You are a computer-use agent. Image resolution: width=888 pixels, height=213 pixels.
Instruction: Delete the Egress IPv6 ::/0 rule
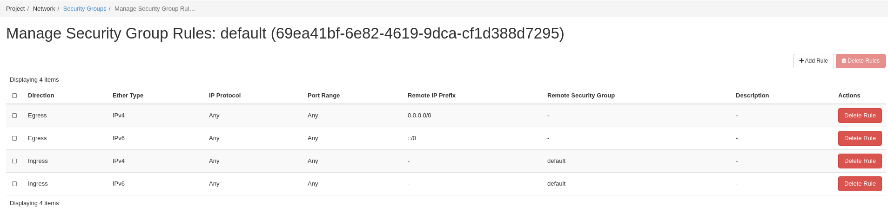pyautogui.click(x=860, y=138)
